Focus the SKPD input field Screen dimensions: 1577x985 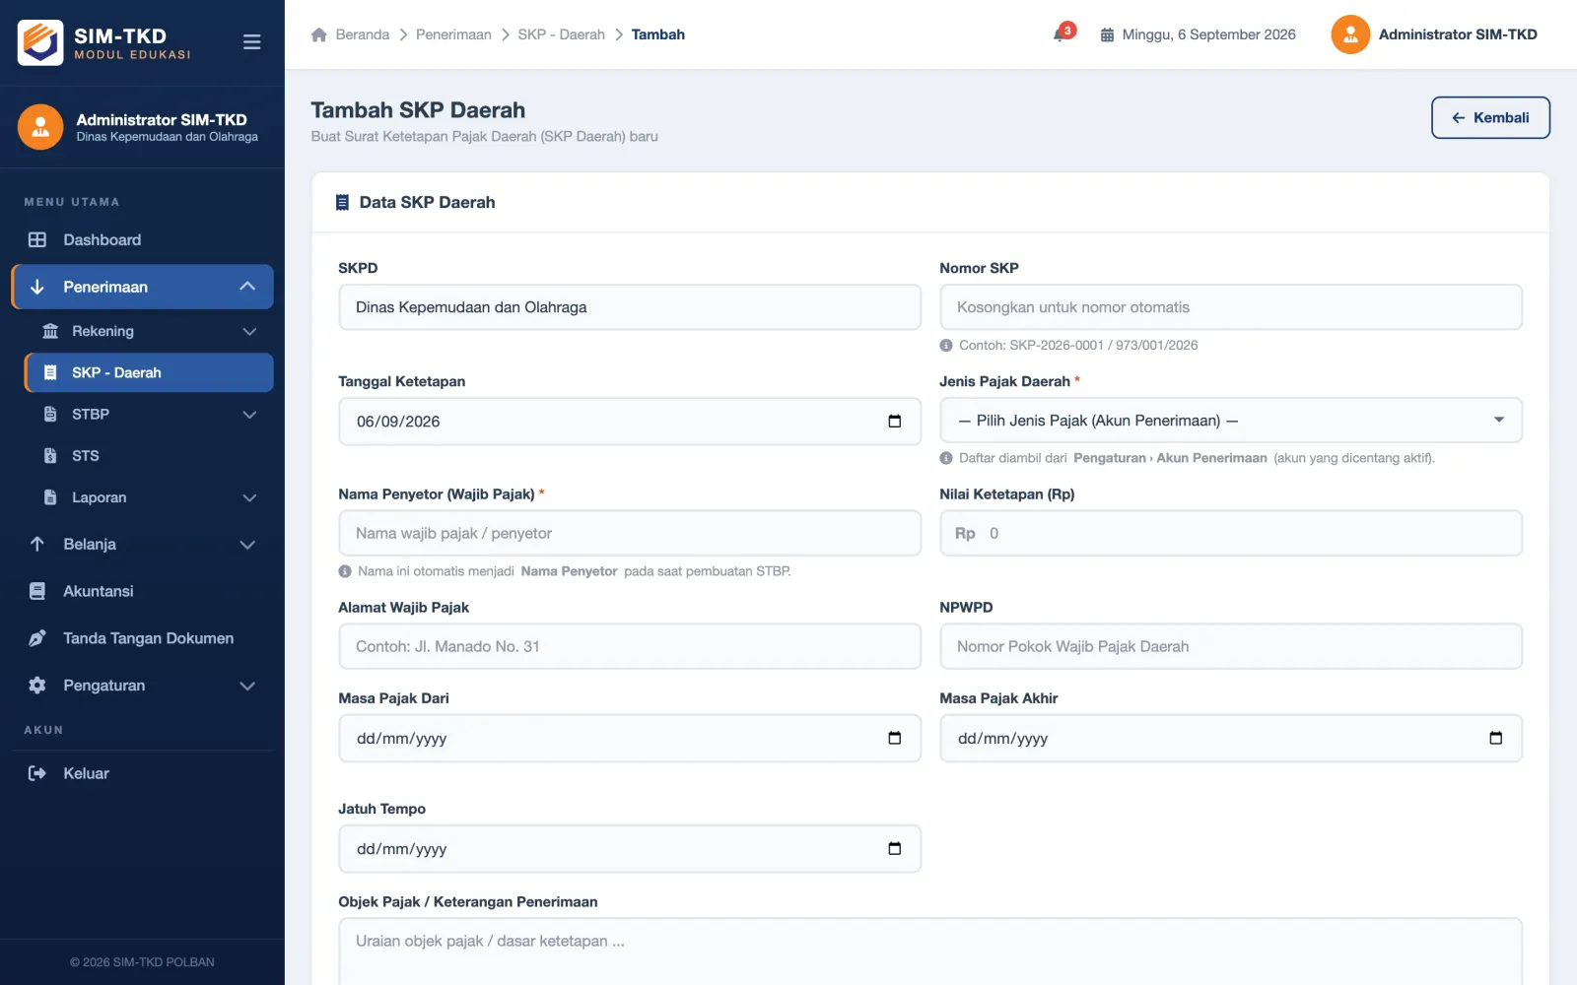tap(630, 307)
